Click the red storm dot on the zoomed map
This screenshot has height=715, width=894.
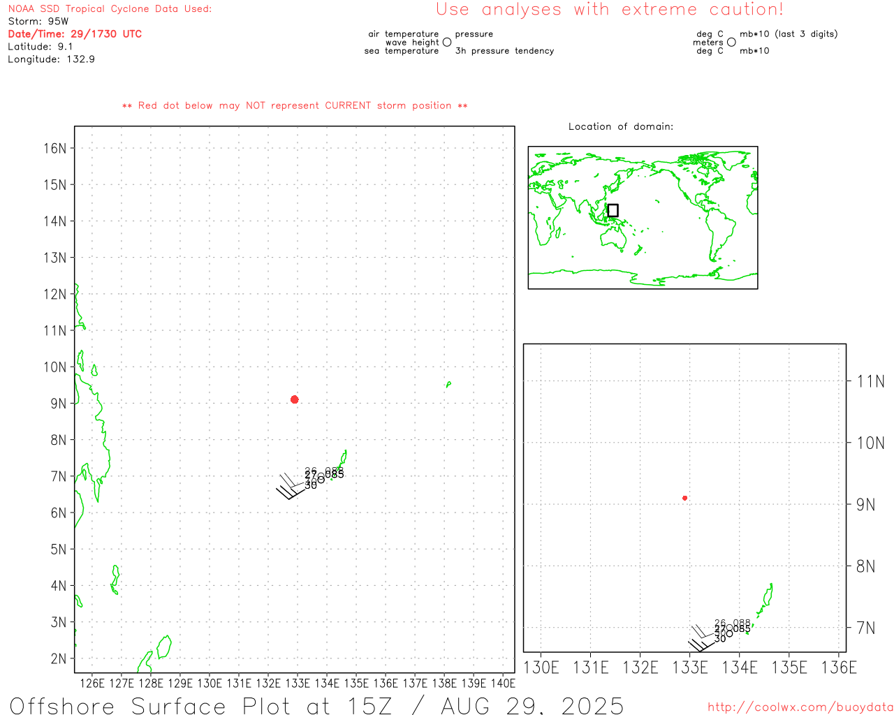685,498
